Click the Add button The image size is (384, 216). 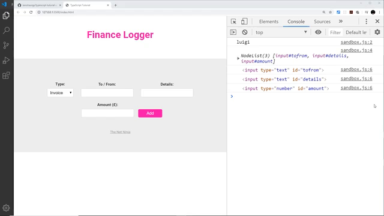(150, 113)
